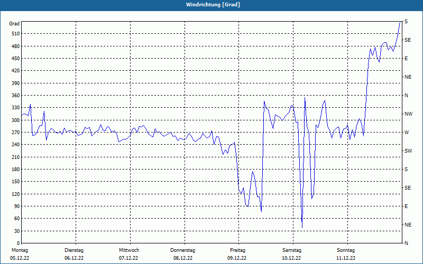Select the date 09.12.22
423x264 pixels.
[237, 258]
